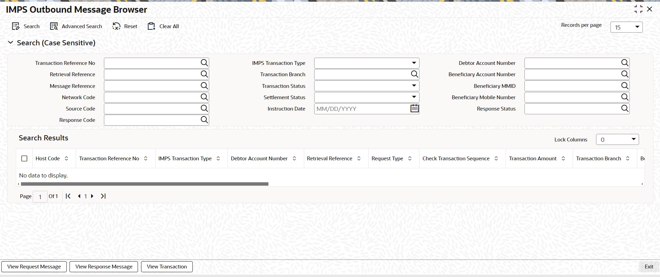
Task: Open lookup for Retrieval Reference
Action: (x=204, y=74)
